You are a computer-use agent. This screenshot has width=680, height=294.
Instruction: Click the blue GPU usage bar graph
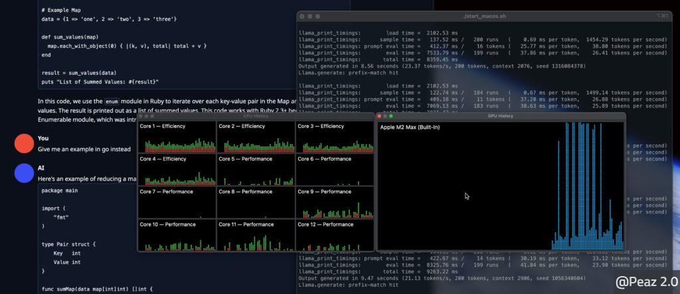[588, 186]
